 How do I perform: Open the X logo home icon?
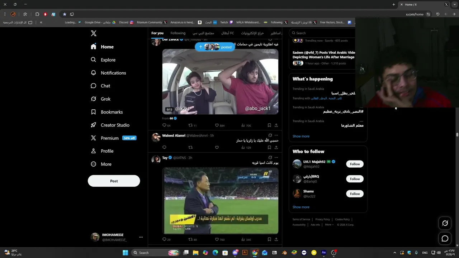[94, 33]
